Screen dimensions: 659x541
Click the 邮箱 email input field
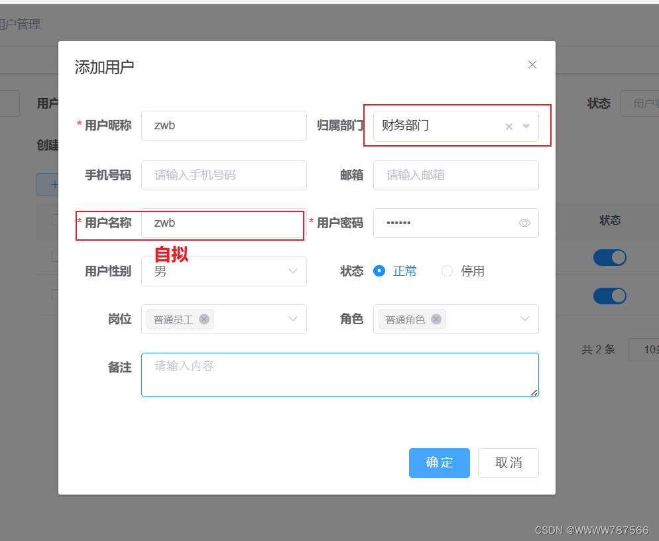click(455, 175)
